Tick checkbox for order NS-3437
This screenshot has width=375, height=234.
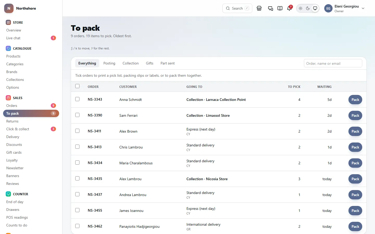tap(77, 194)
